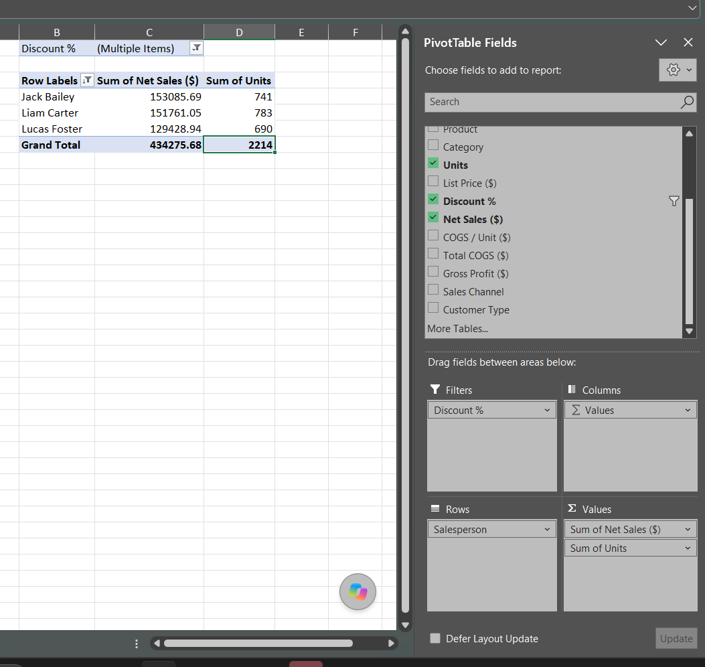The height and width of the screenshot is (667, 705).
Task: Click the gear Tools icon in PivotTable Fields
Action: (673, 70)
